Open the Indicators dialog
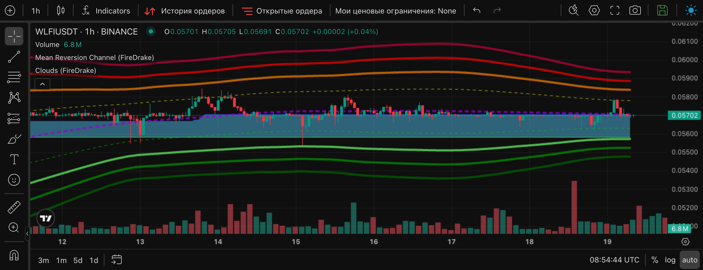The image size is (703, 270). click(106, 11)
